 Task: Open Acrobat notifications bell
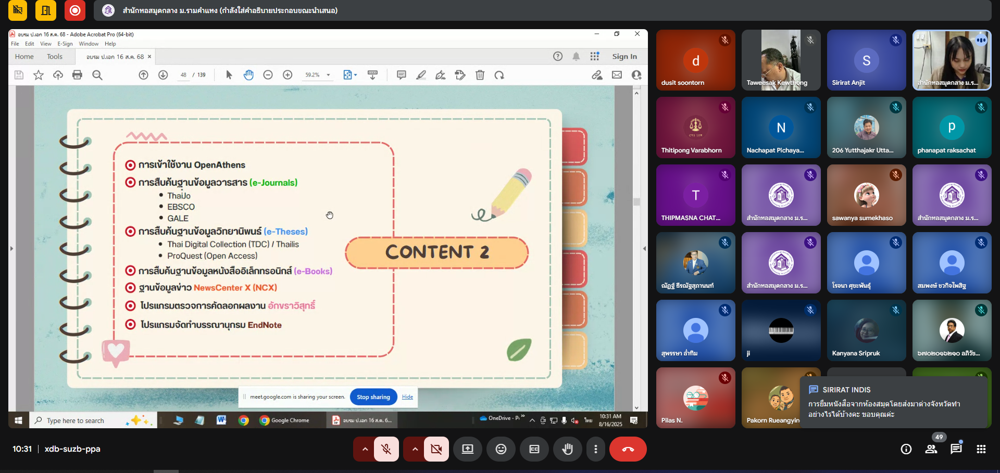(576, 56)
